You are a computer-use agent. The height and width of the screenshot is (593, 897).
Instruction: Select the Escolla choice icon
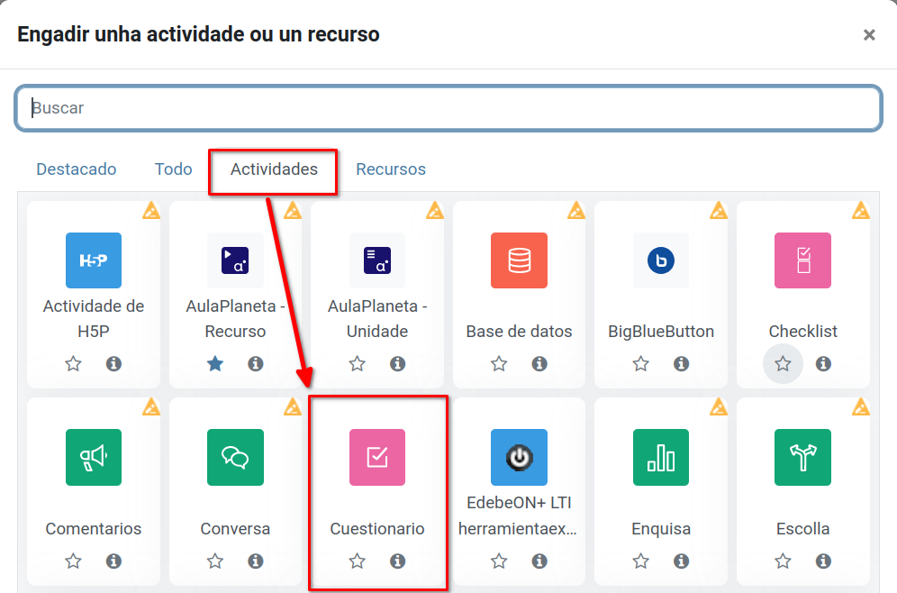click(x=802, y=457)
